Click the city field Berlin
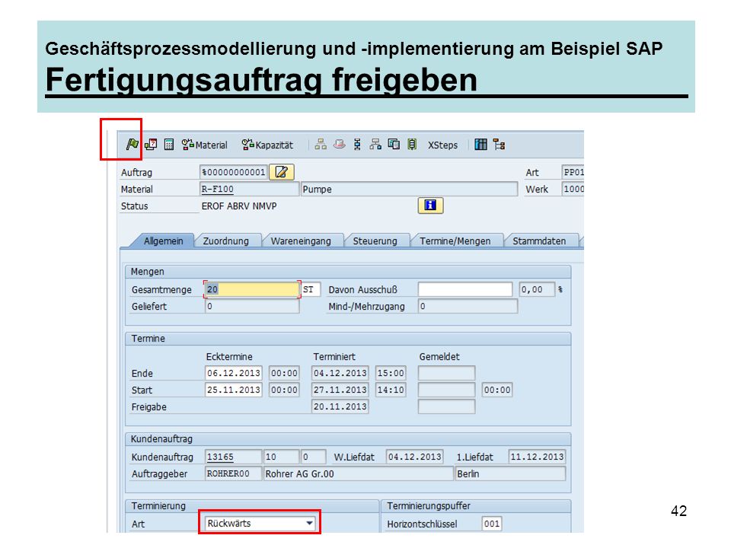Viewport: 731px width, 548px height. (x=510, y=473)
